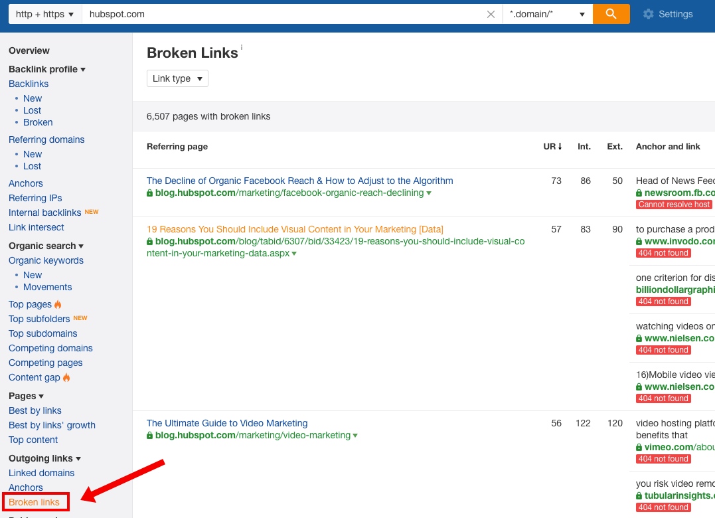Viewport: 715px width, 518px height.
Task: Click the fire icon next to Content gap
Action: pyautogui.click(x=66, y=377)
